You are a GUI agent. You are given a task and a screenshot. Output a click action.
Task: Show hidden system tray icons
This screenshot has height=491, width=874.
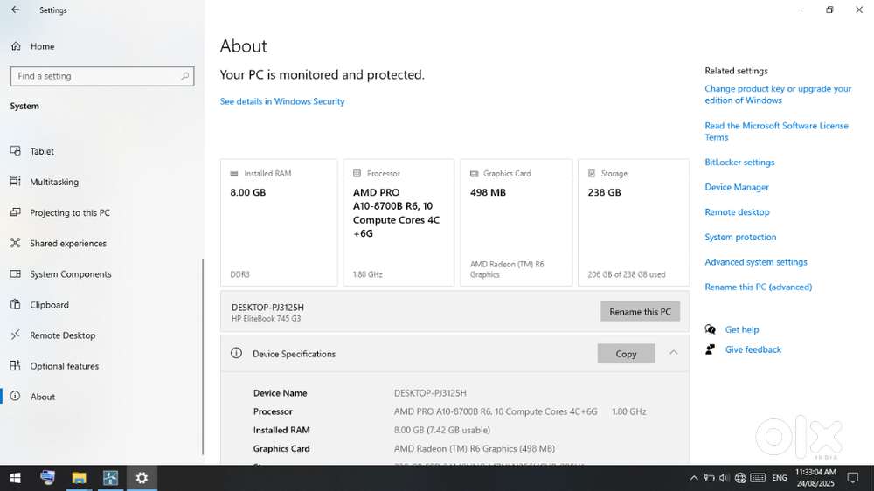(694, 478)
